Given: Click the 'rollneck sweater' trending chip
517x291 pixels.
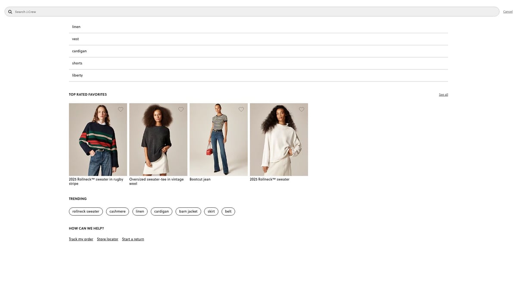Looking at the screenshot, I should [86, 211].
